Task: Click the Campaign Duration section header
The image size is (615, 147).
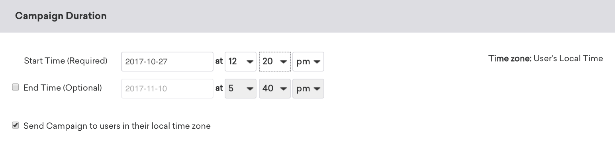Action: pyautogui.click(x=307, y=16)
